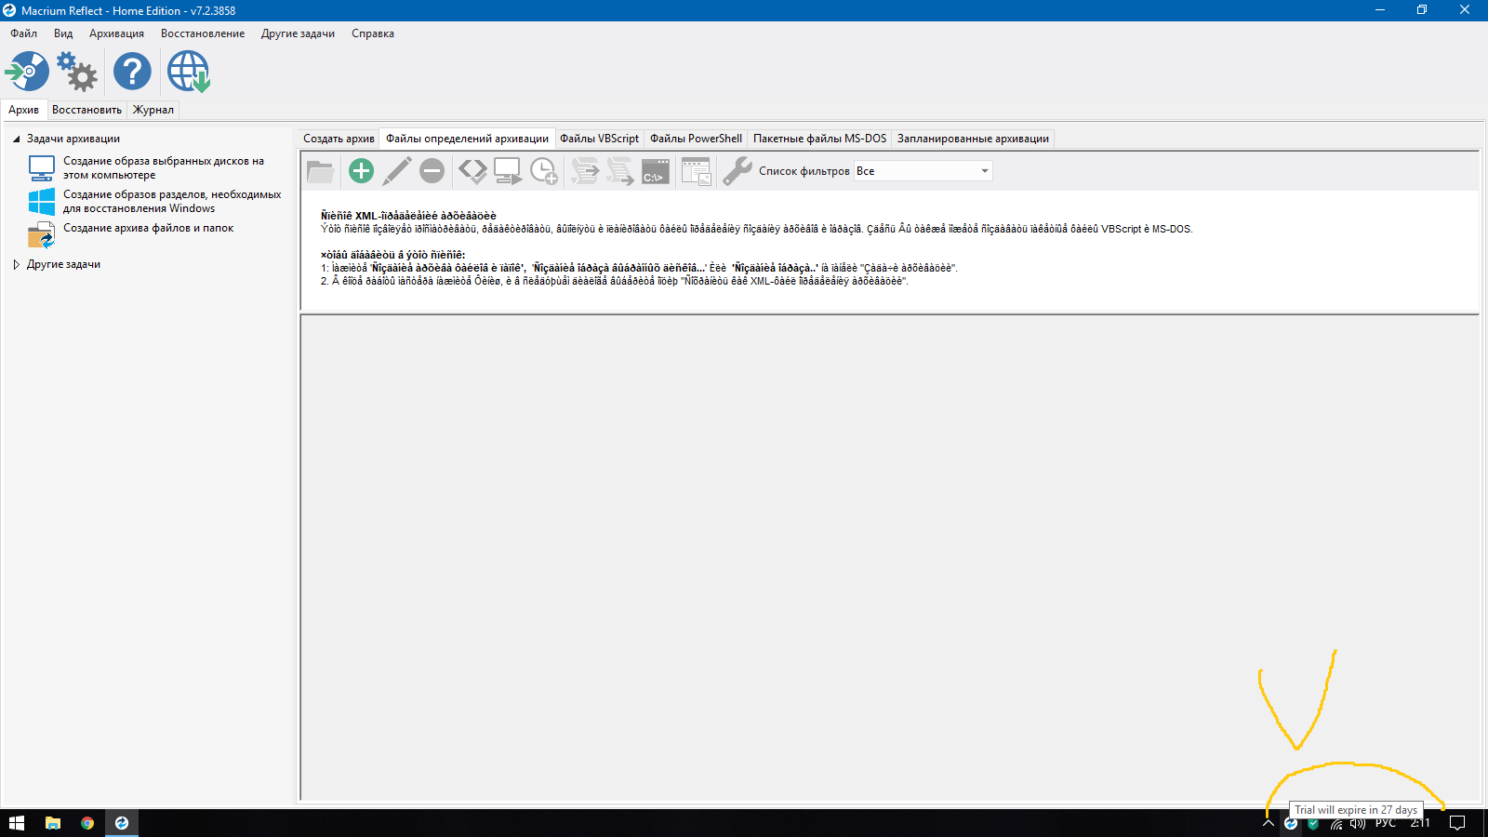Collapse the Задачи архивации tree section
The height and width of the screenshot is (837, 1488).
pos(16,139)
